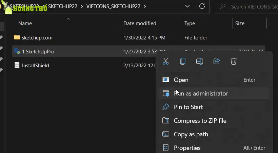Expand chevron between SKETCHUP22 and VIETCONS_SKETCHUP22
This screenshot has height=153, width=278.
pos(82,6)
